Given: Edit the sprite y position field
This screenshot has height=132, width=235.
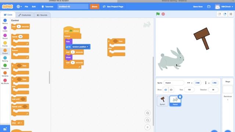Looking at the screenshot, I should pos(214,83).
